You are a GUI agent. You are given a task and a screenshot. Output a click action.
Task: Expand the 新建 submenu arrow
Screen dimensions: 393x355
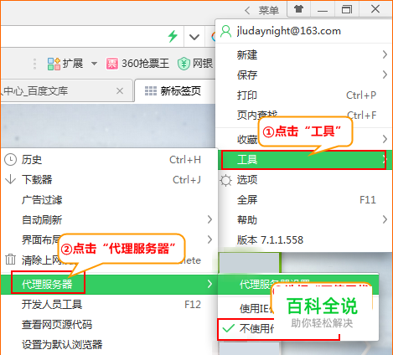pyautogui.click(x=385, y=54)
